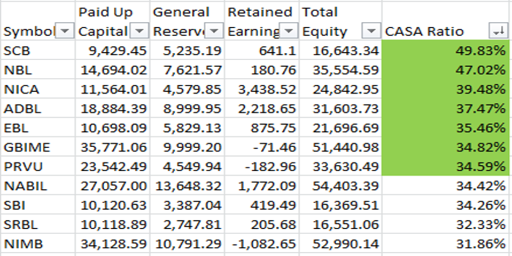Select total equity value 35,554.59
This screenshot has height=256, width=512.
click(x=340, y=70)
